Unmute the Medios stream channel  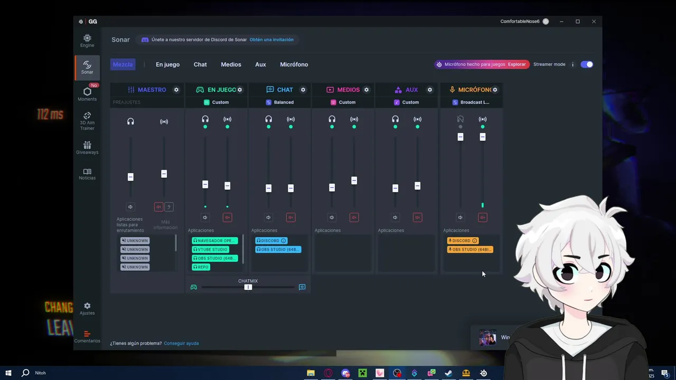[354, 217]
